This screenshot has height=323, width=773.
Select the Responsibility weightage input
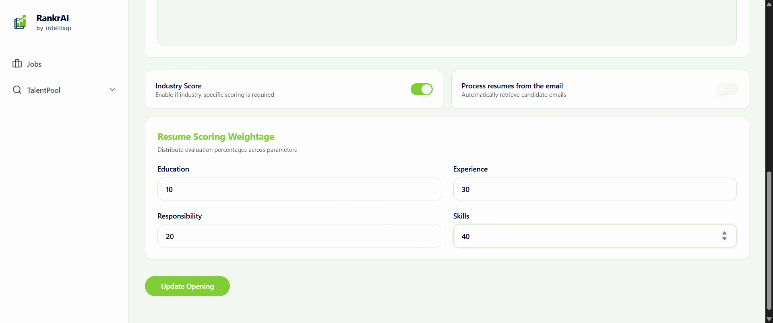coord(299,236)
